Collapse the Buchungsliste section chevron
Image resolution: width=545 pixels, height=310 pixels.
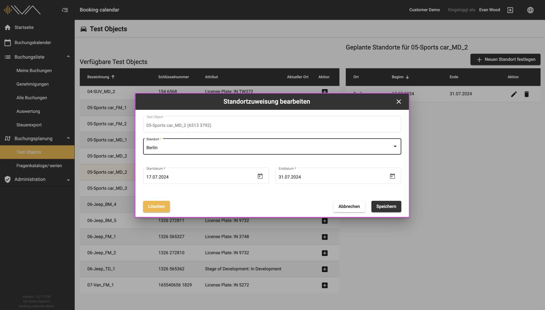tap(68, 57)
